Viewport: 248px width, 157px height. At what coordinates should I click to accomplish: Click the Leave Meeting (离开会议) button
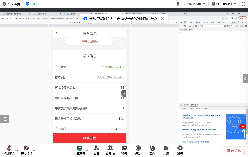[234, 150]
